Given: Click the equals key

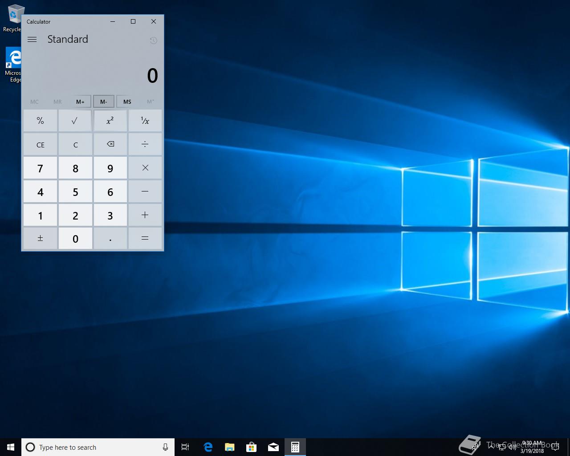Looking at the screenshot, I should pos(145,238).
